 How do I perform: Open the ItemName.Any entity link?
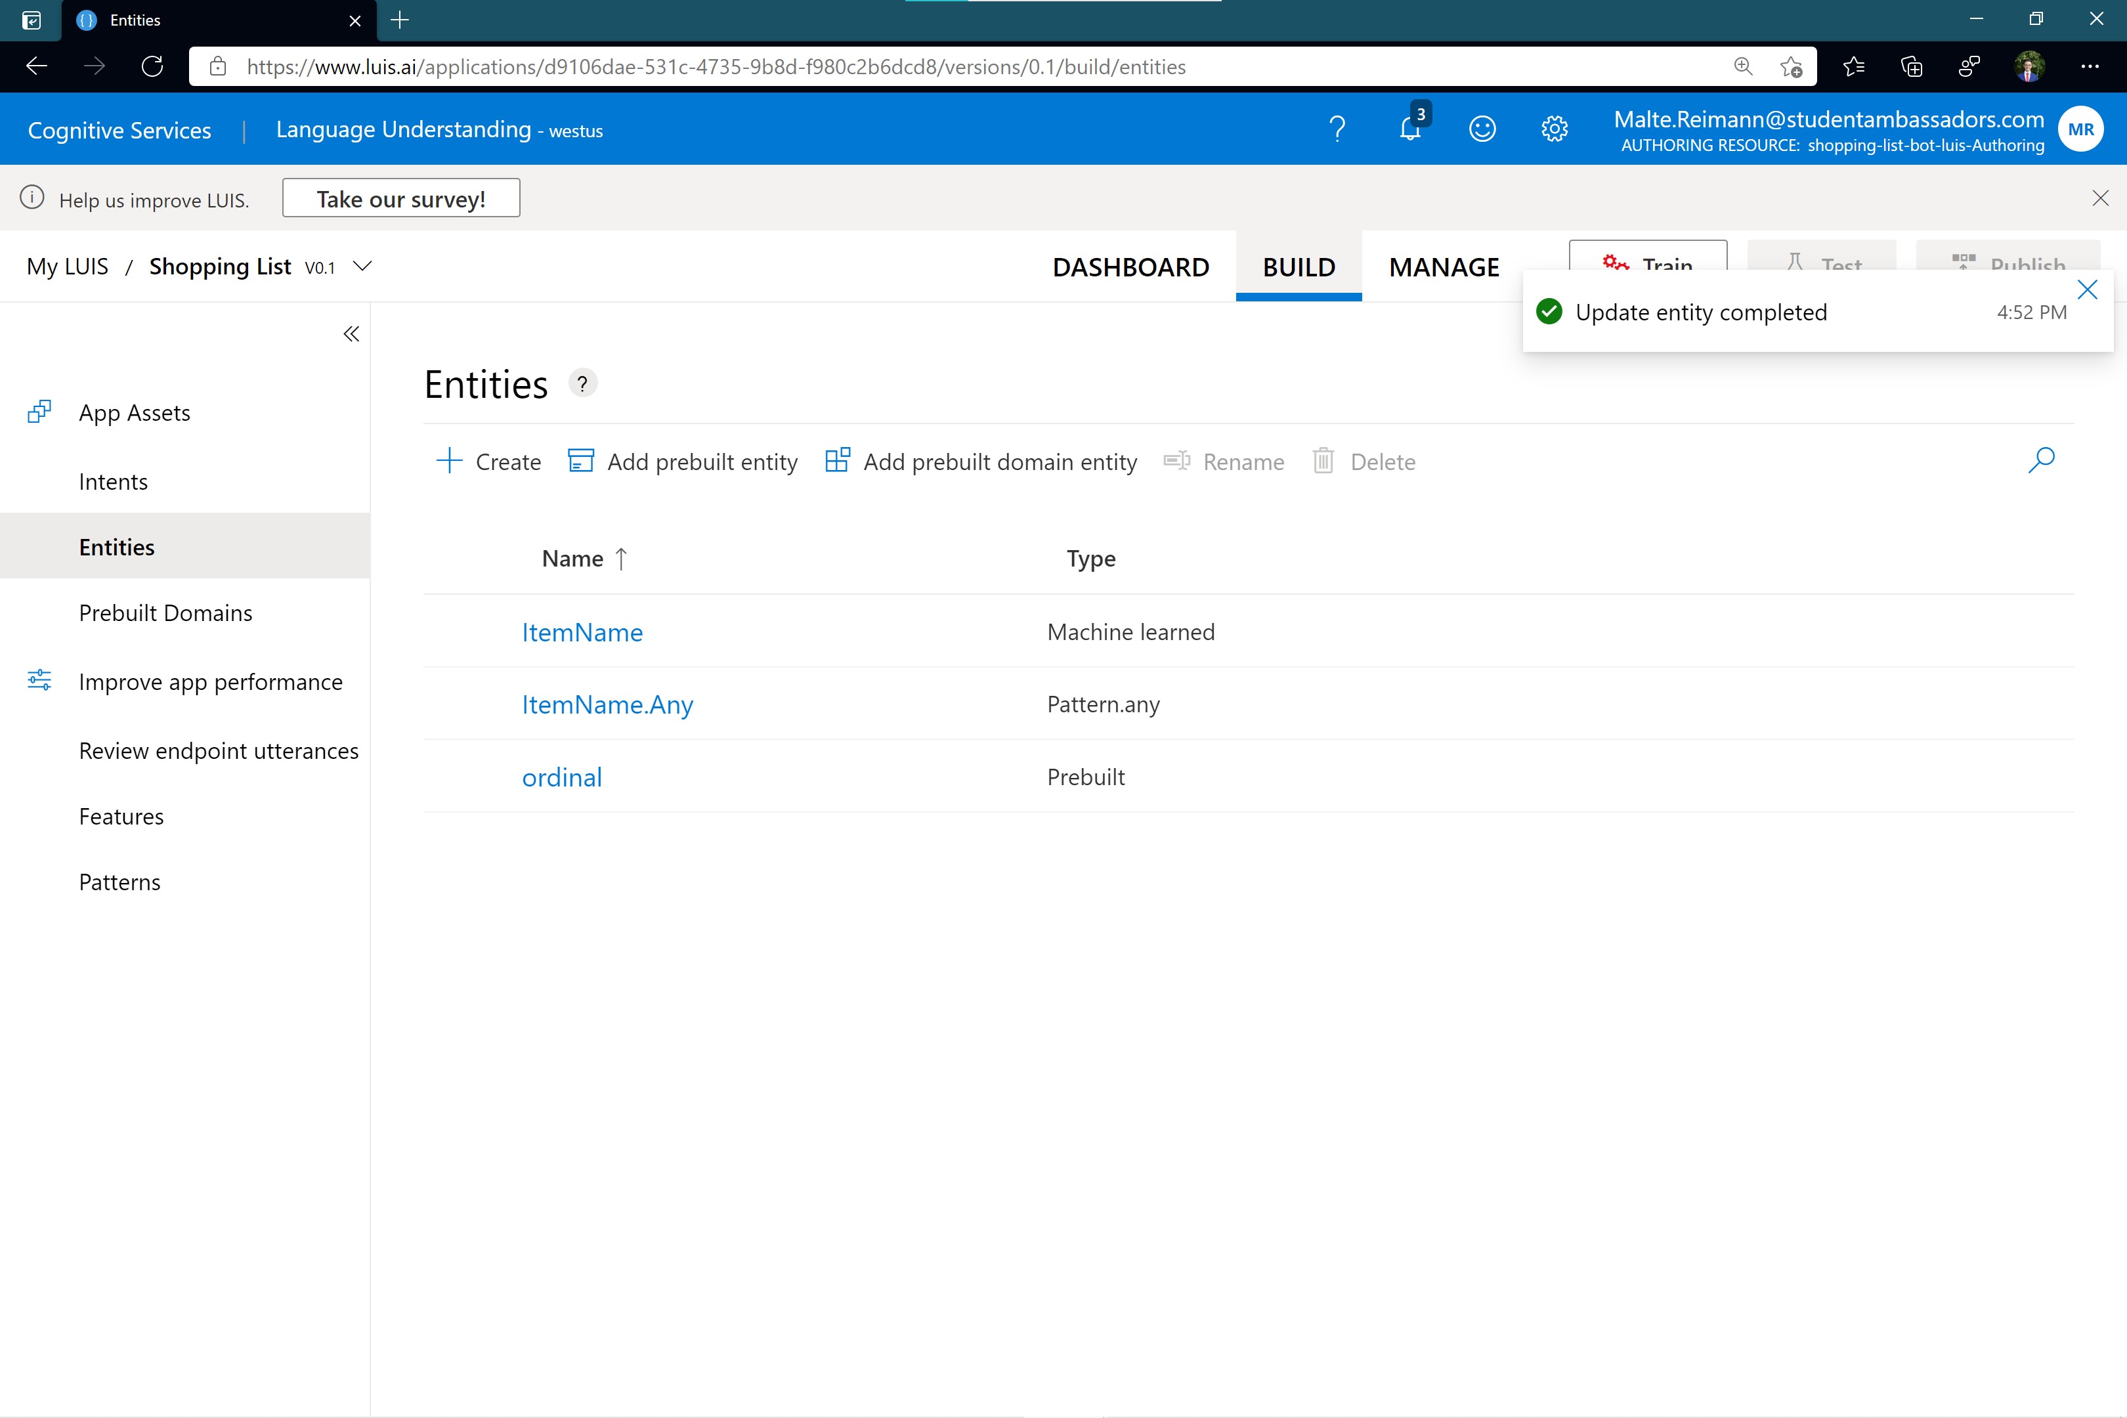point(607,704)
